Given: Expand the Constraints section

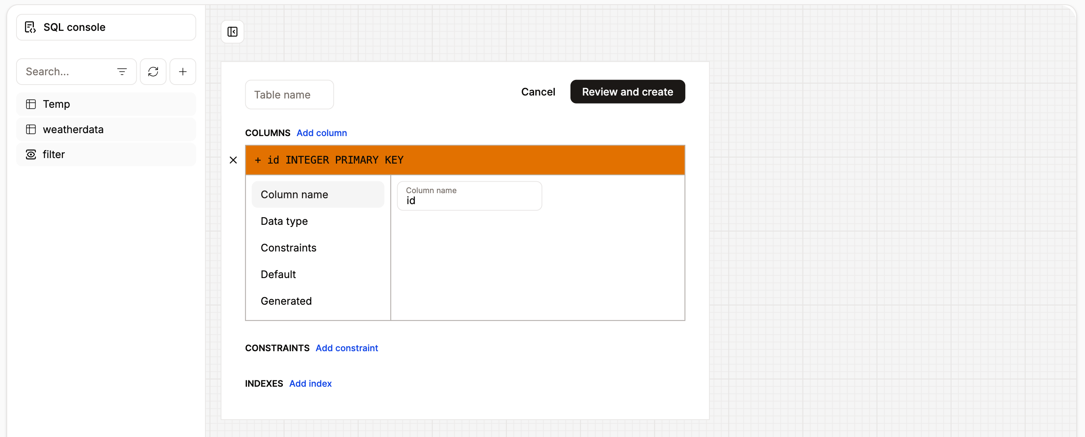Looking at the screenshot, I should pos(288,248).
